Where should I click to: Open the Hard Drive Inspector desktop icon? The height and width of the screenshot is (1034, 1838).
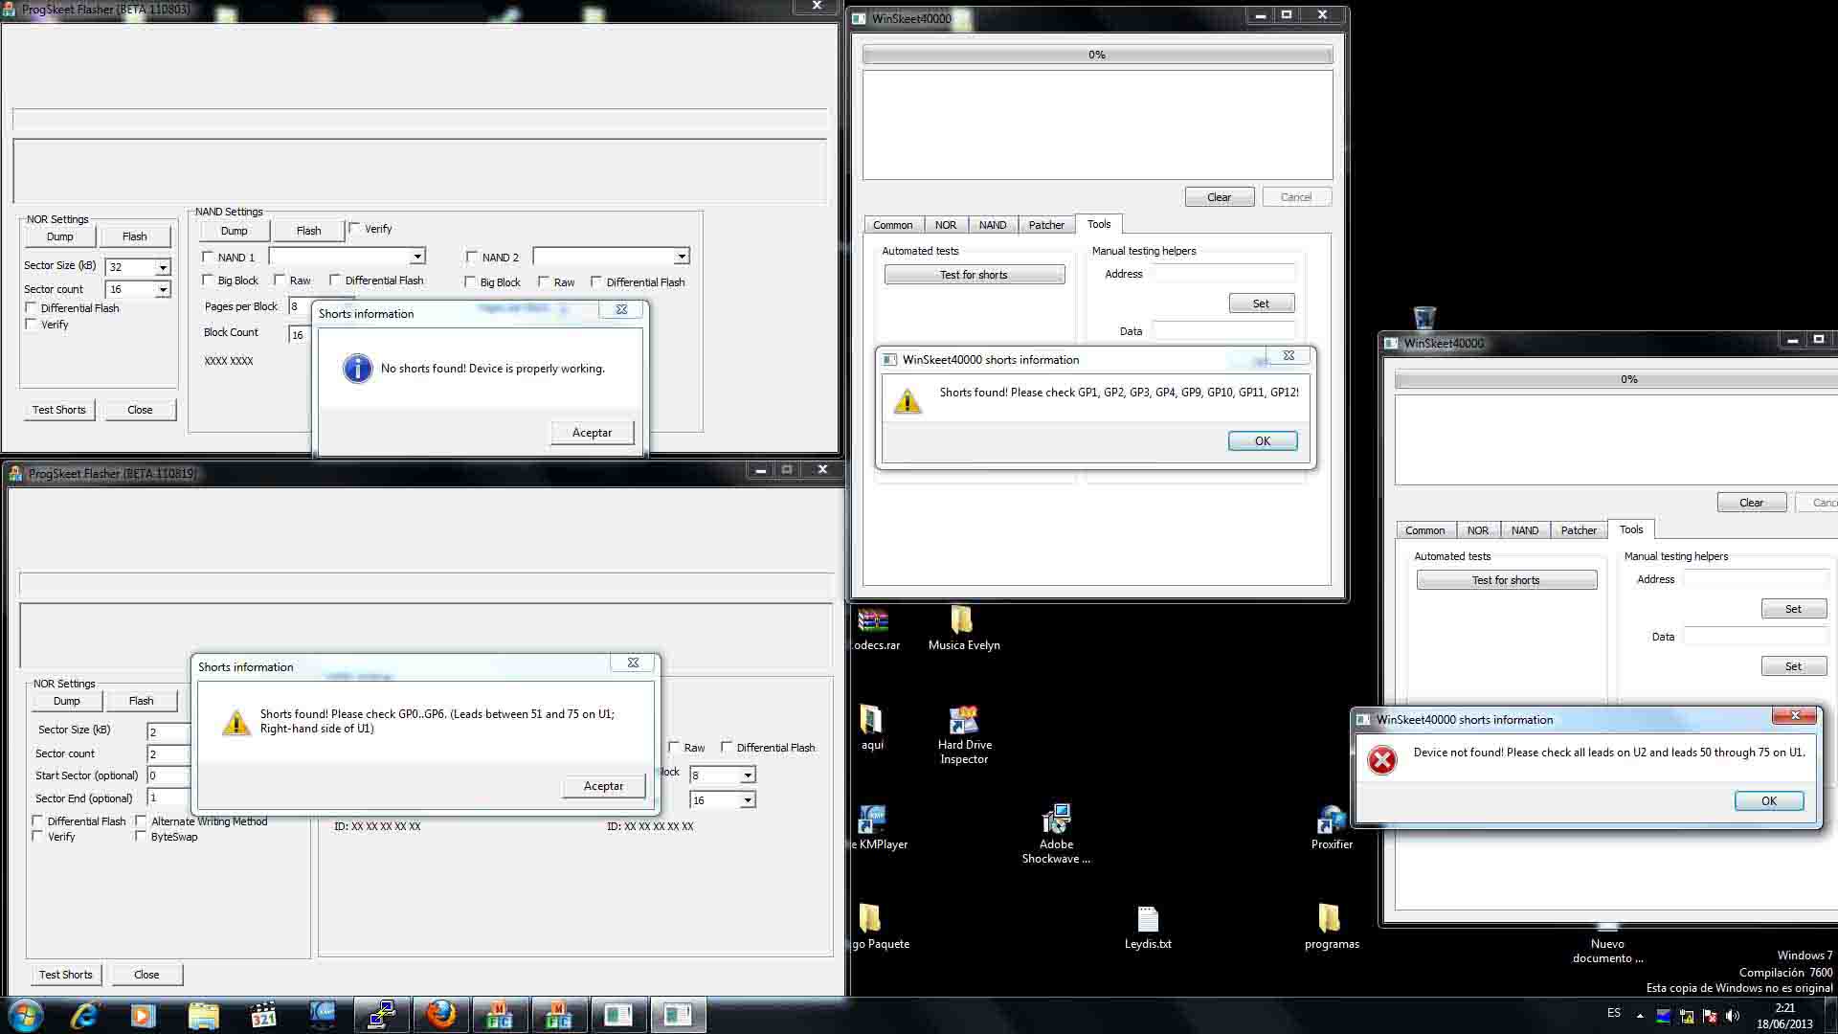pyautogui.click(x=963, y=721)
